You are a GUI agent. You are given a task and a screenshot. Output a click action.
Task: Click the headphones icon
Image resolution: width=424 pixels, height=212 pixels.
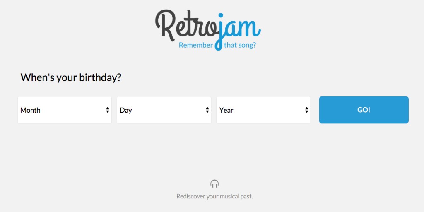tap(214, 183)
